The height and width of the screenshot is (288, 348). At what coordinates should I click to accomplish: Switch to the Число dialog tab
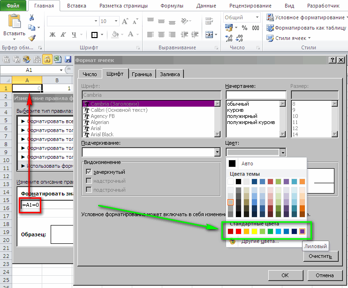[90, 74]
